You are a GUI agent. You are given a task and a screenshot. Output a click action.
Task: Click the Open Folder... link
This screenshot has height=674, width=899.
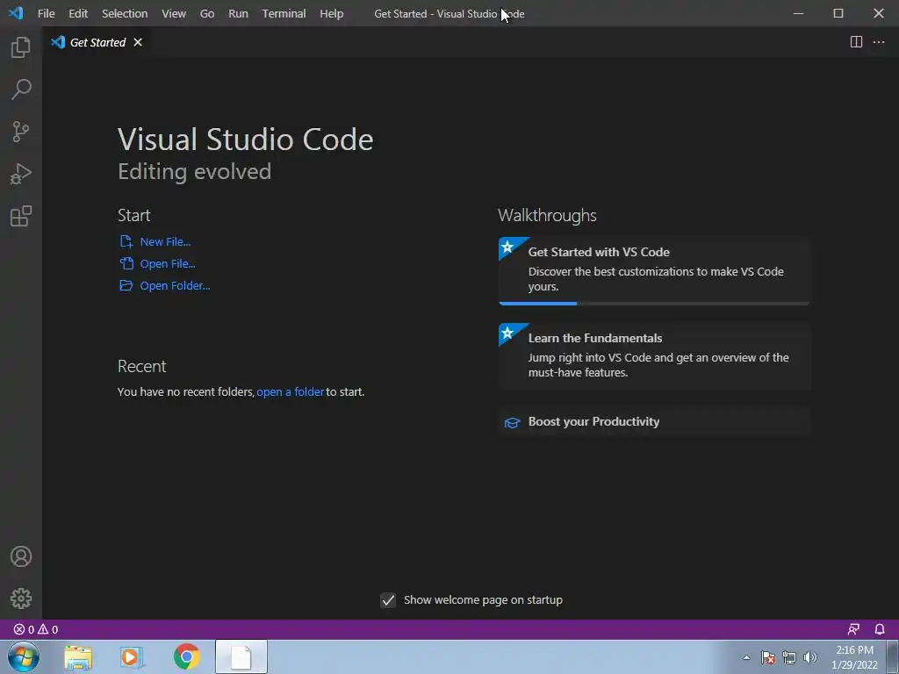175,285
